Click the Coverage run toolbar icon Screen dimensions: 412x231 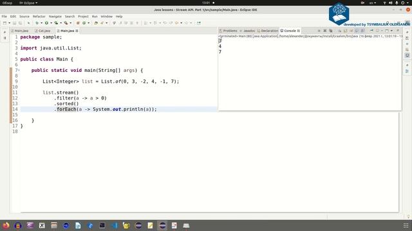tap(56, 23)
